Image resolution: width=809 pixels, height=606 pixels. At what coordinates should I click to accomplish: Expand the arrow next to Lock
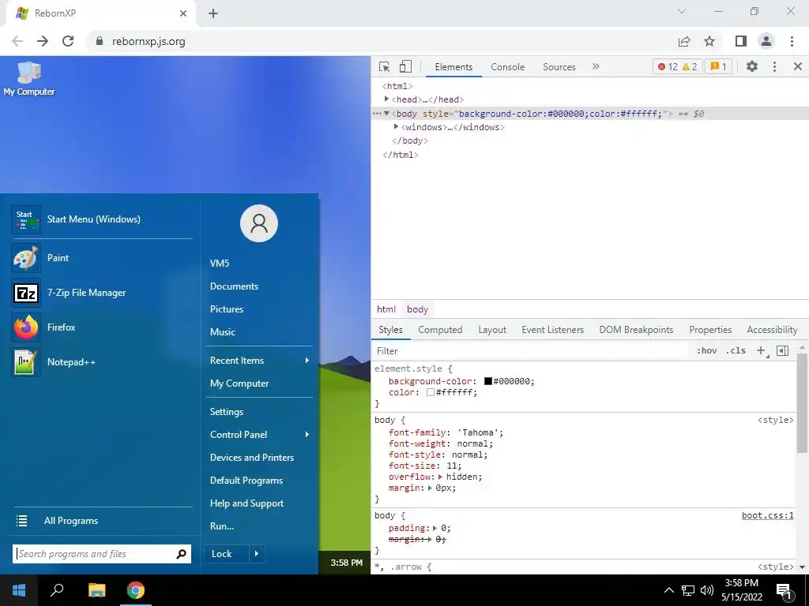[x=257, y=554]
